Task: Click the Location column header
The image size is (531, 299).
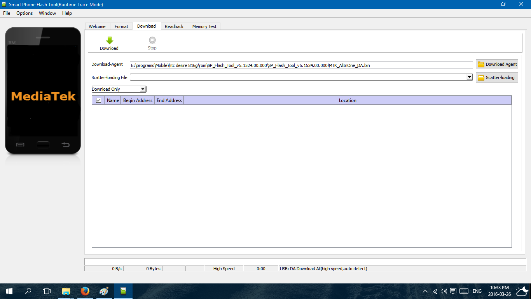Action: pos(348,100)
